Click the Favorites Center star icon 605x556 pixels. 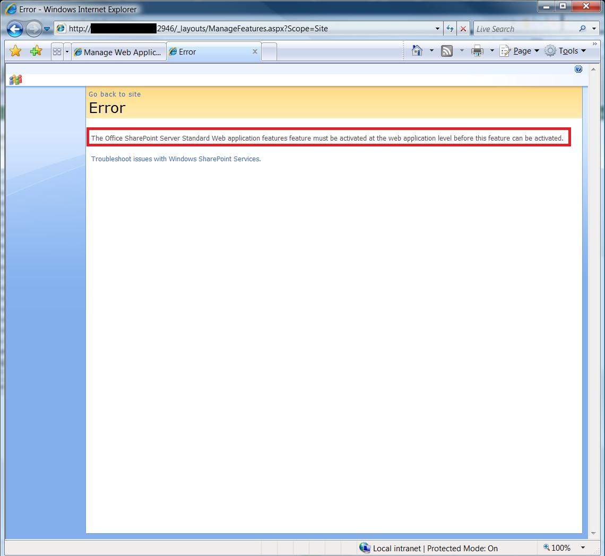pyautogui.click(x=15, y=51)
